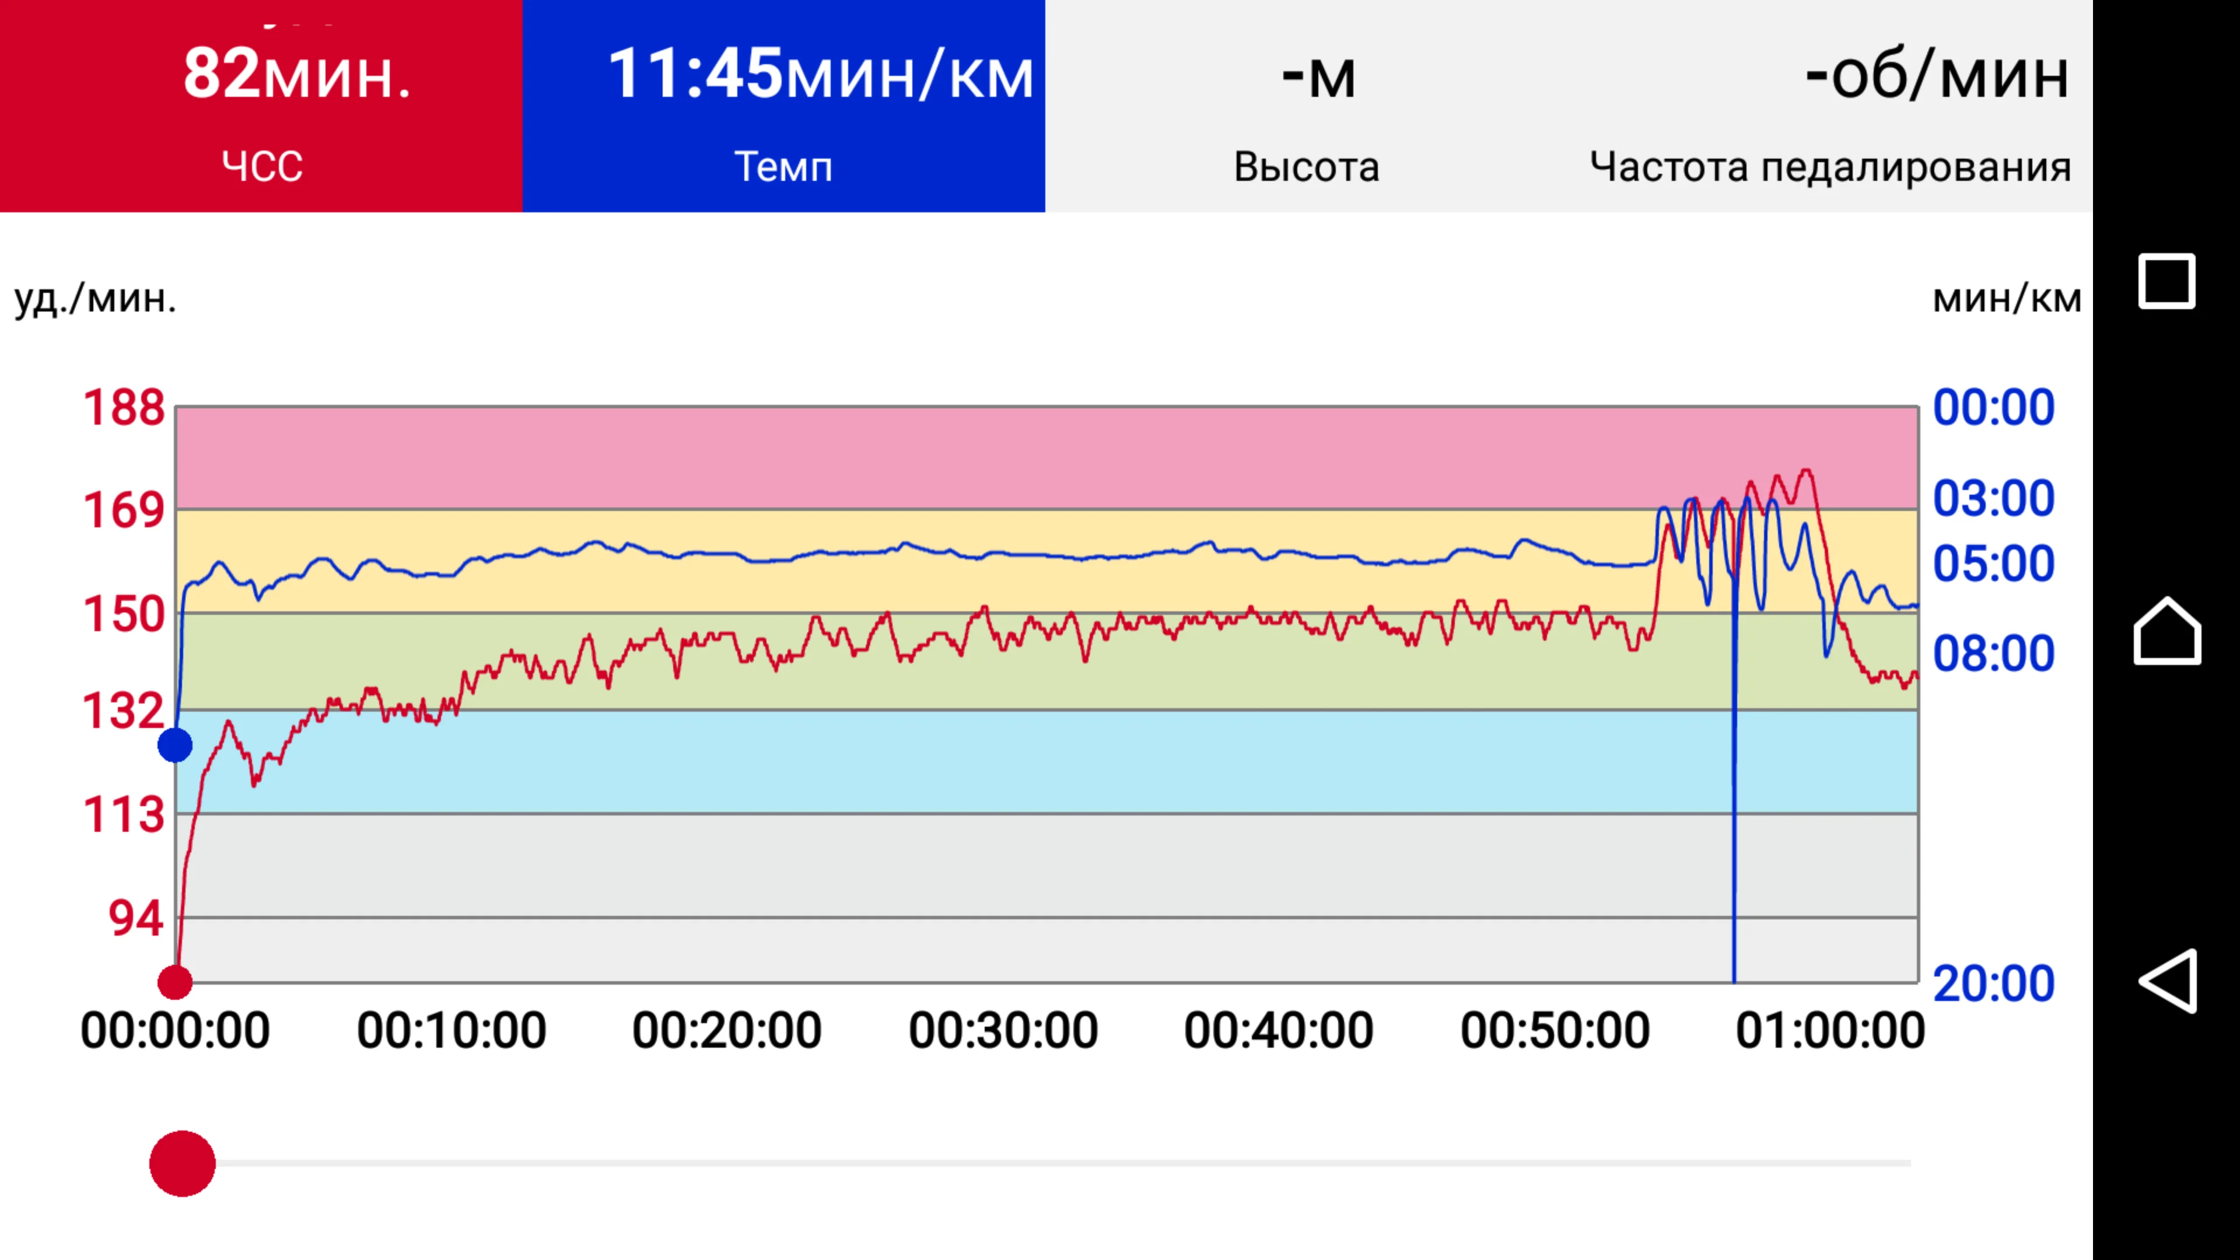
Task: Click the red heart rate marker dot
Action: (175, 982)
